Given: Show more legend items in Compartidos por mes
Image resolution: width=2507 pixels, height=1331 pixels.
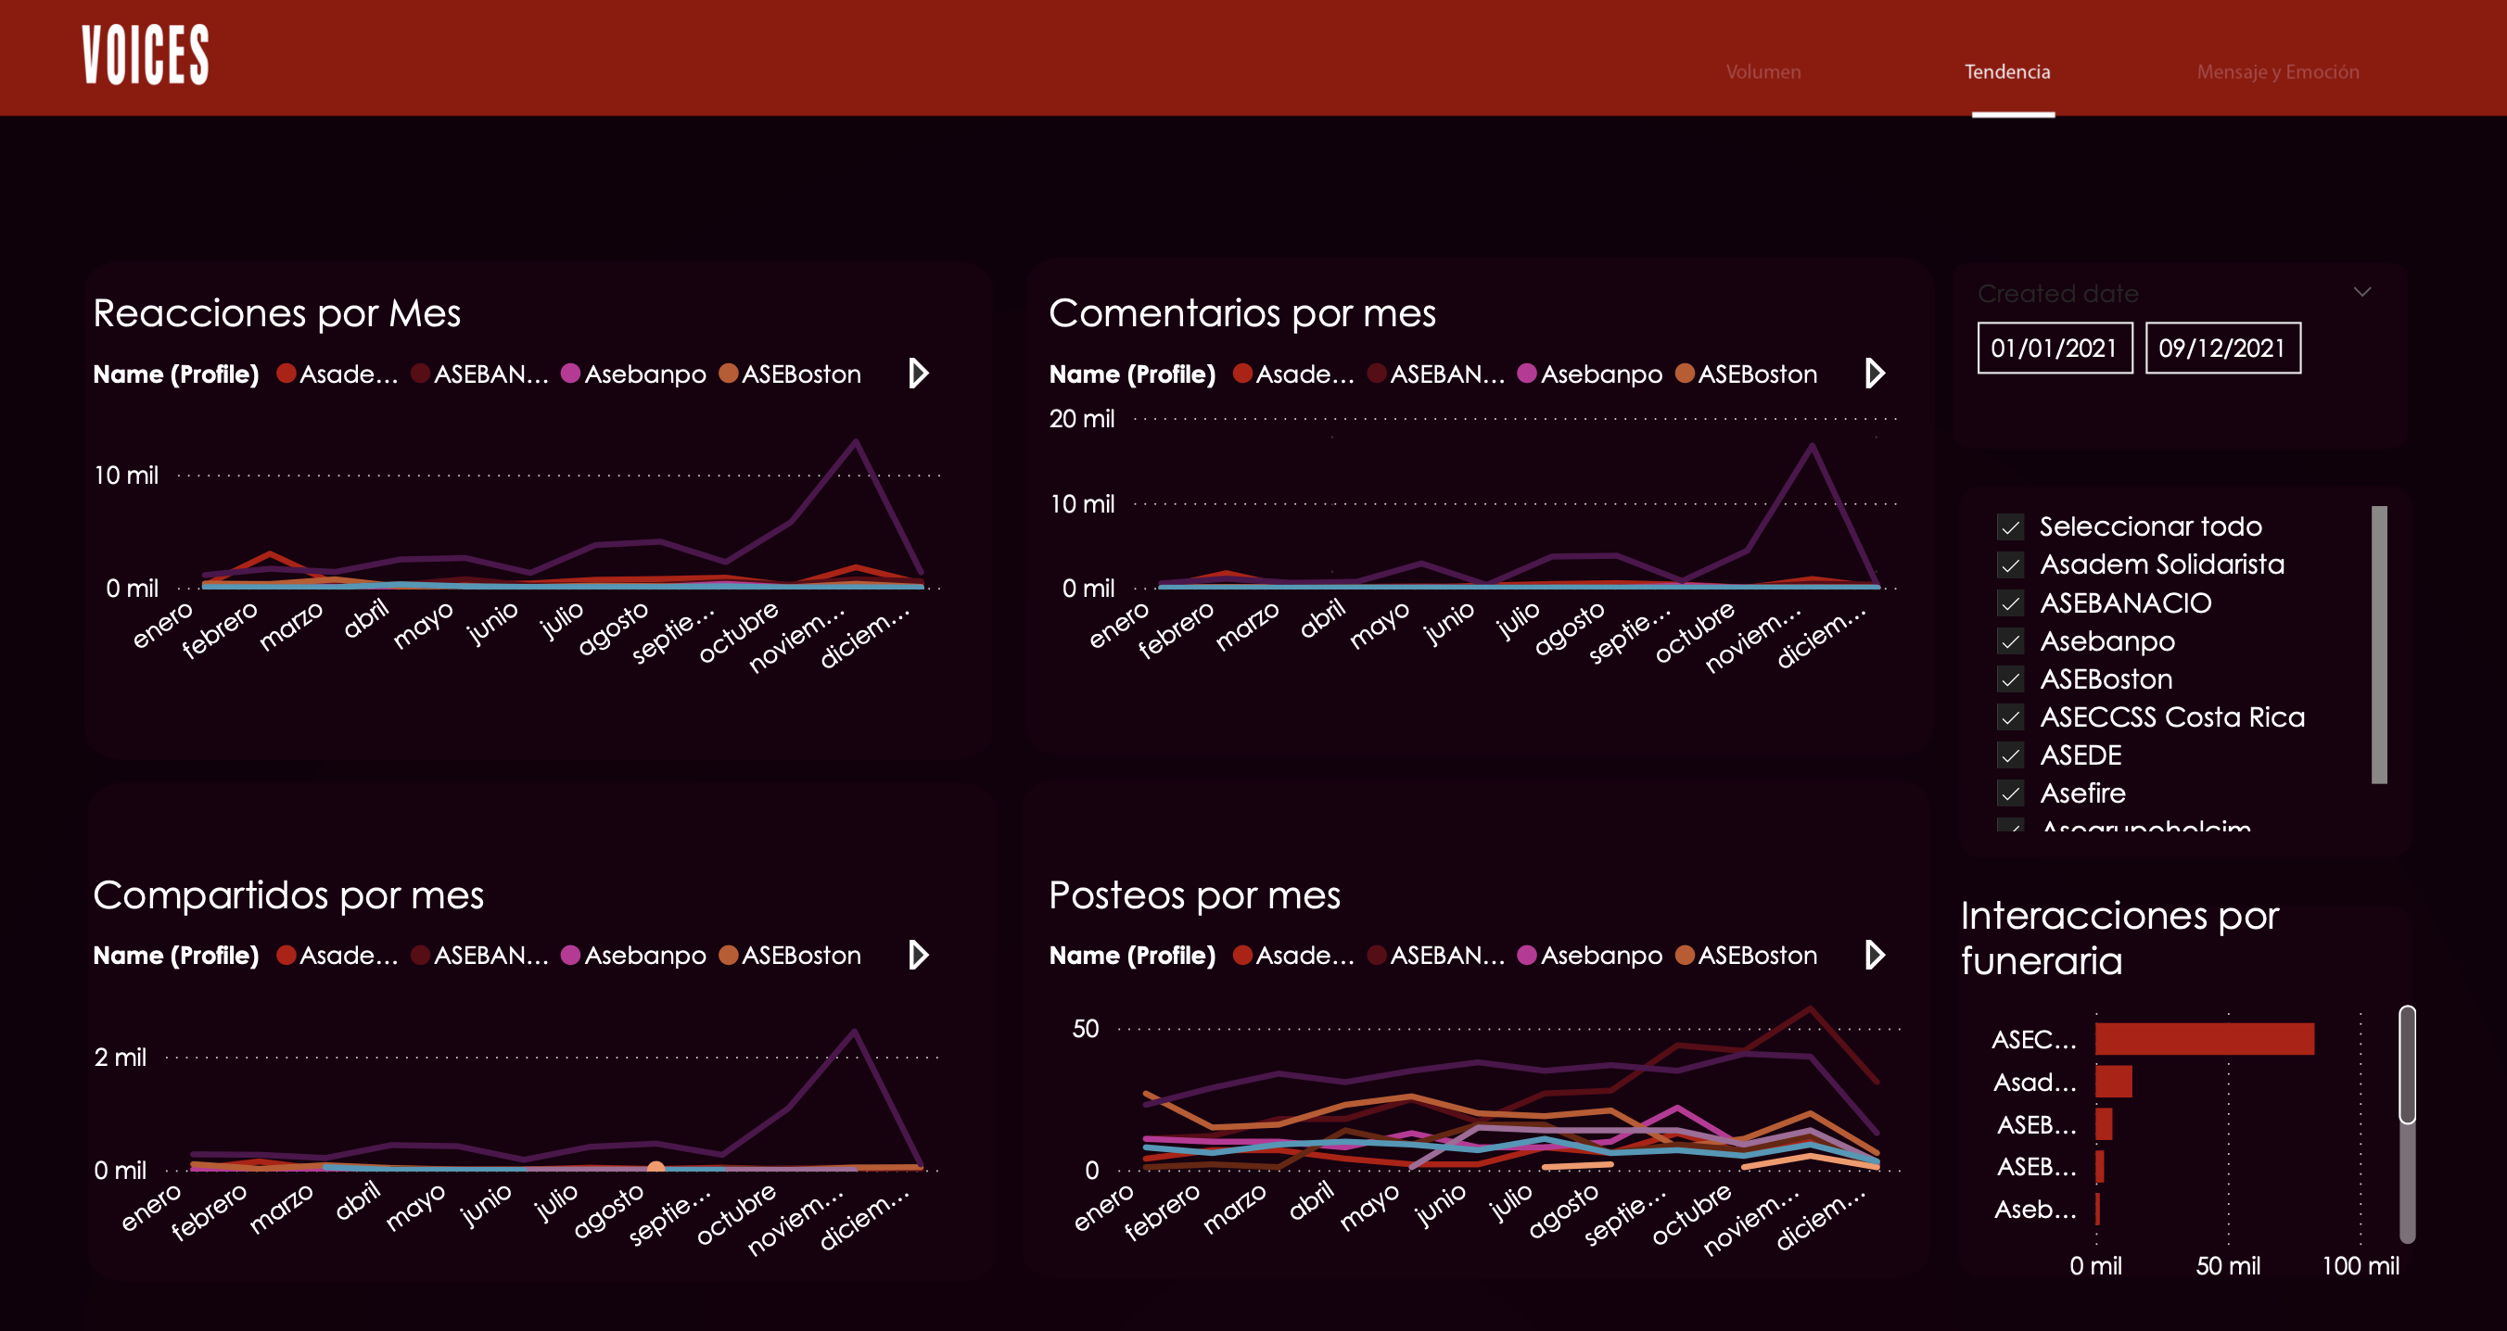Looking at the screenshot, I should pos(918,956).
